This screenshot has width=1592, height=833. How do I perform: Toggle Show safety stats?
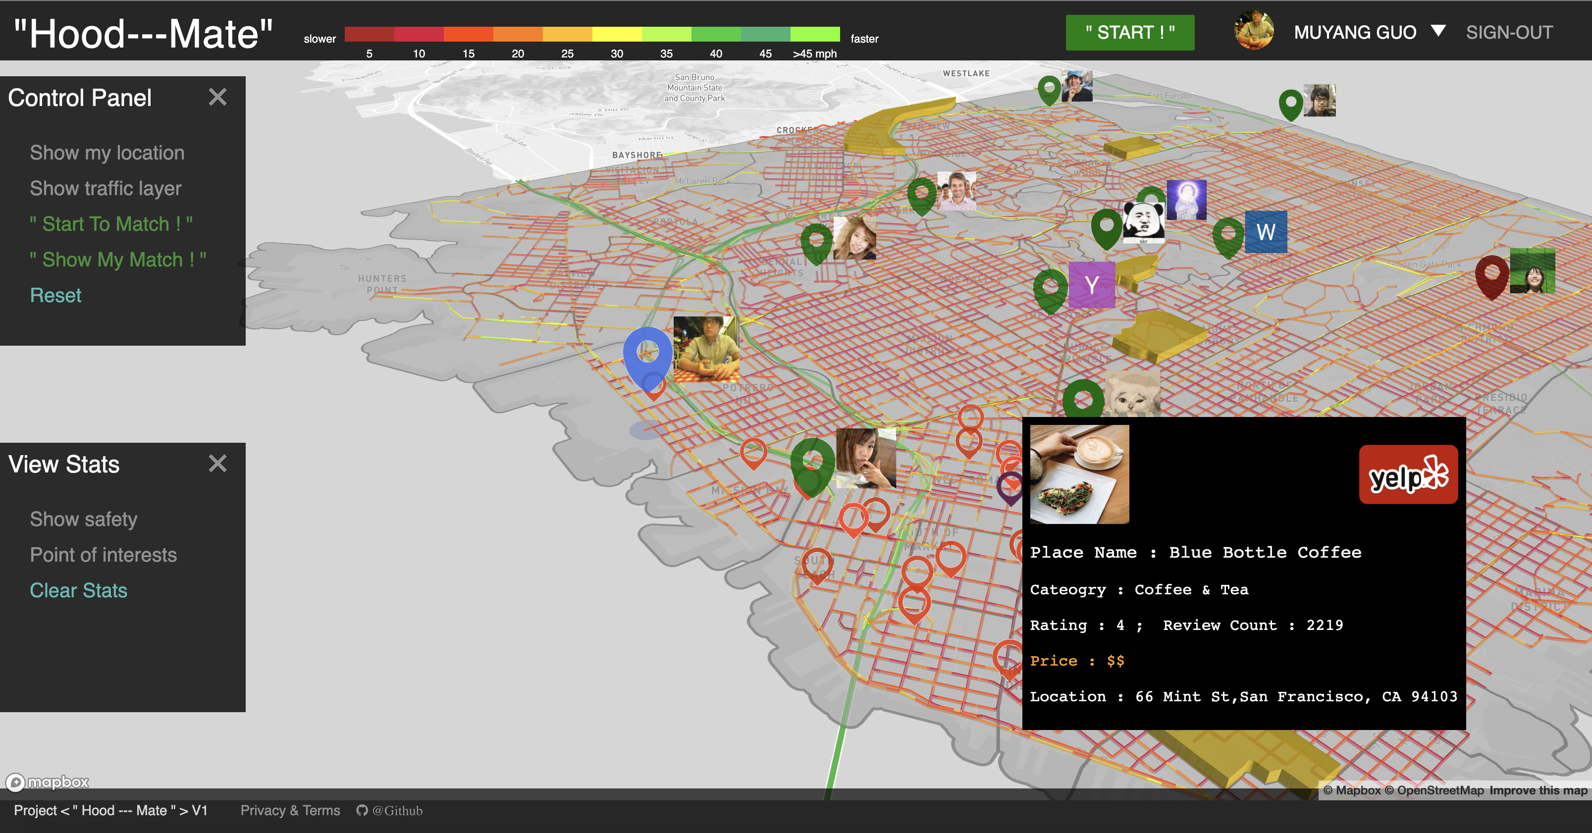coord(83,519)
